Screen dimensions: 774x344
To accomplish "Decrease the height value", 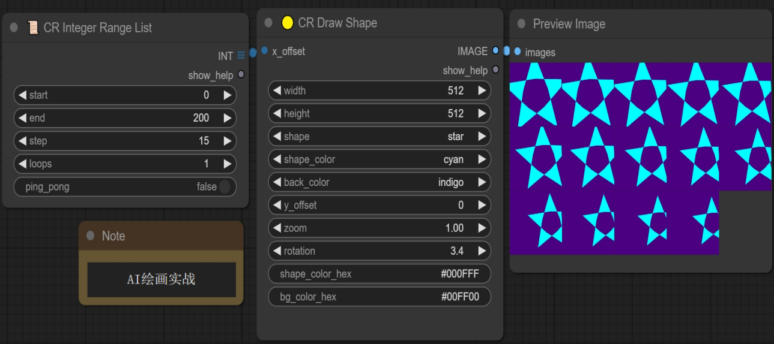I will tap(277, 113).
